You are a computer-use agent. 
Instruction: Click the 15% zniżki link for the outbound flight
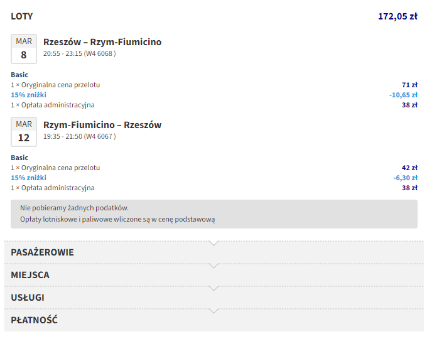point(28,95)
